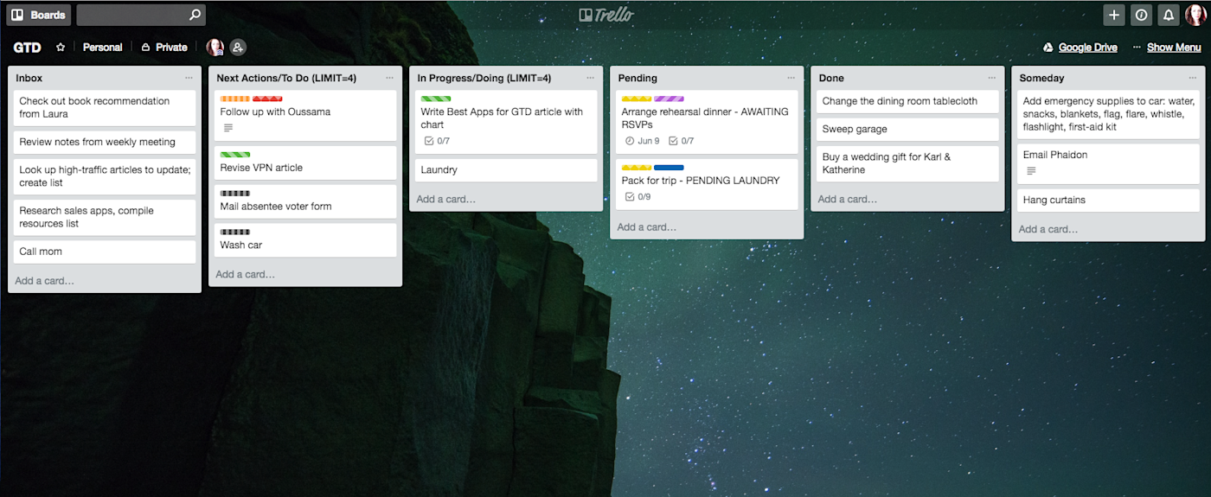Open Done list options menu
1211x497 pixels.
[991, 78]
